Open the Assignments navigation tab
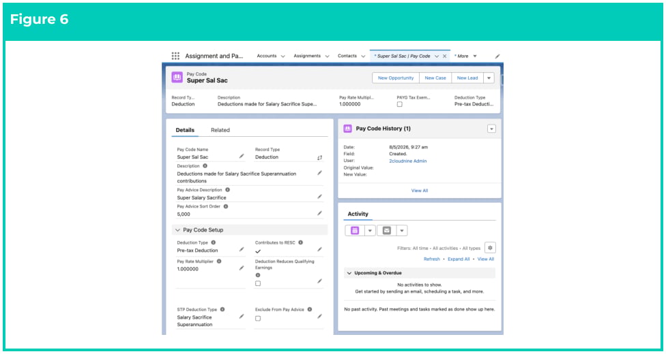 pos(307,56)
